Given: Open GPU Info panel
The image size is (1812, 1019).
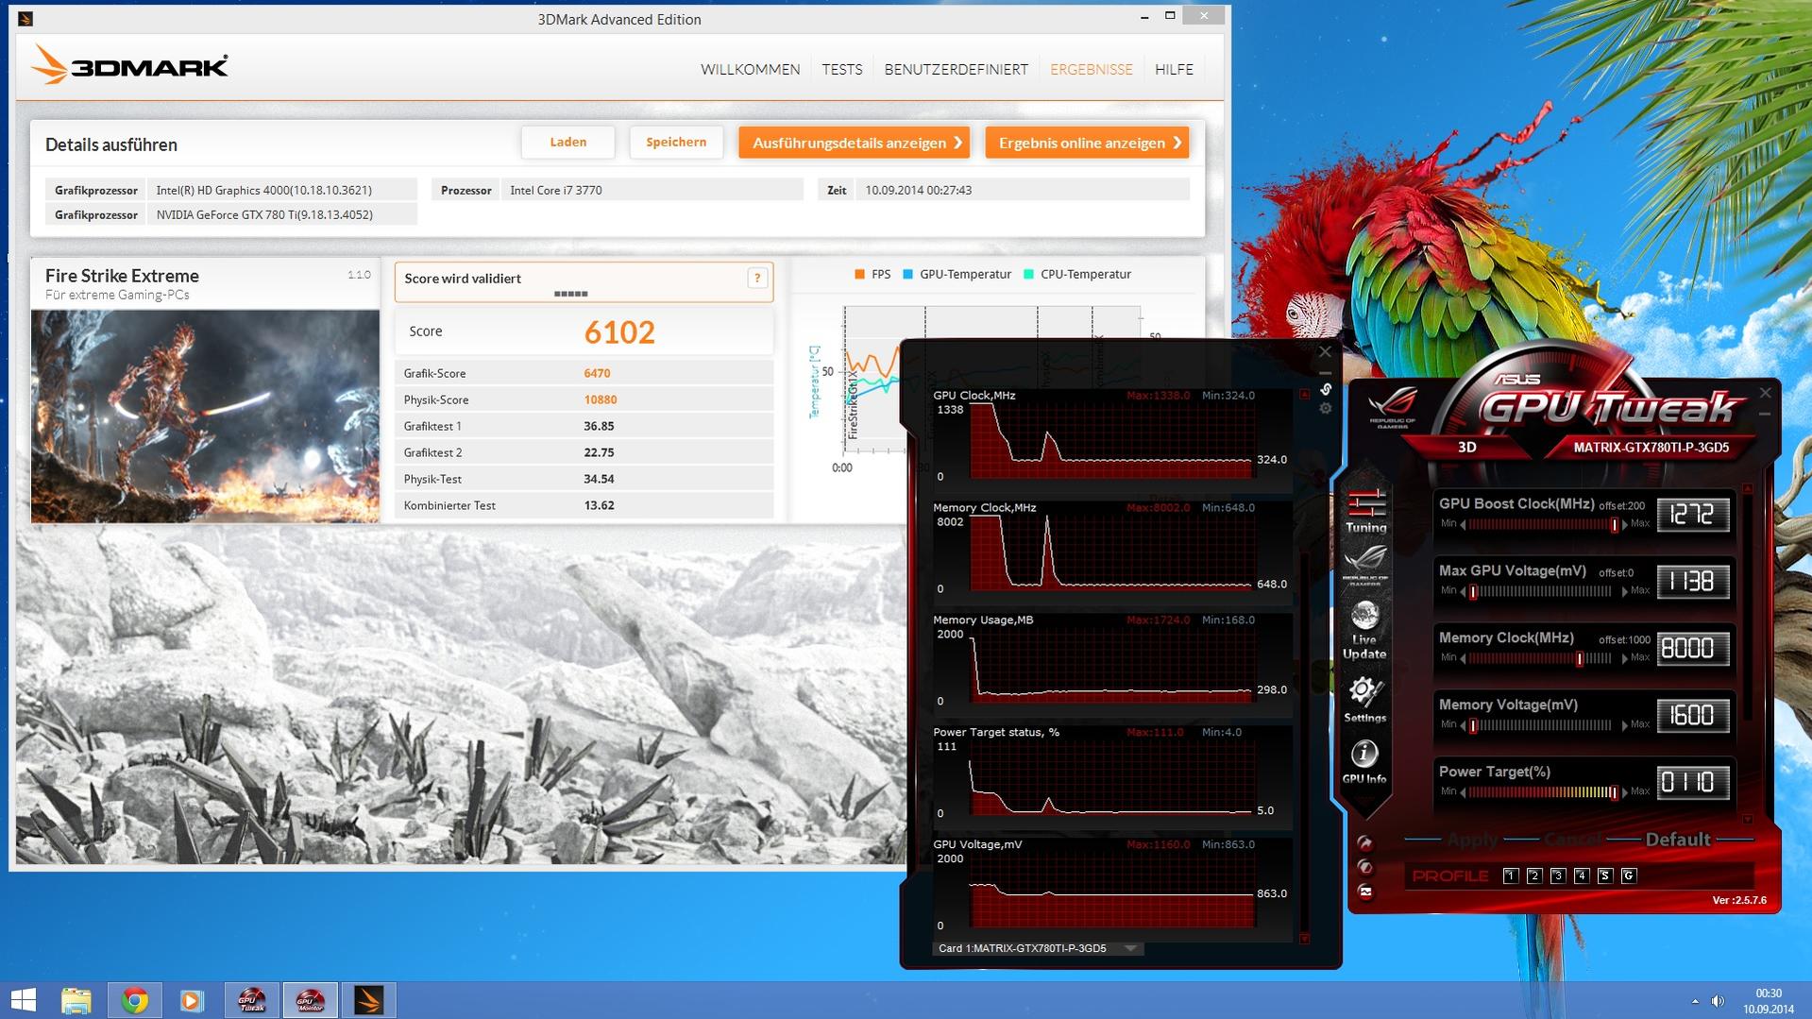Looking at the screenshot, I should [x=1364, y=762].
